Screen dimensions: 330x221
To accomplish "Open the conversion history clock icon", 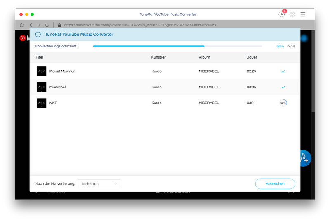I will [282, 14].
